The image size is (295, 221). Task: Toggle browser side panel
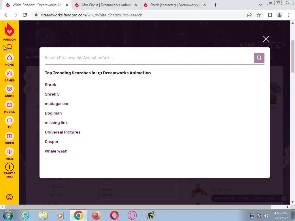(x=270, y=15)
